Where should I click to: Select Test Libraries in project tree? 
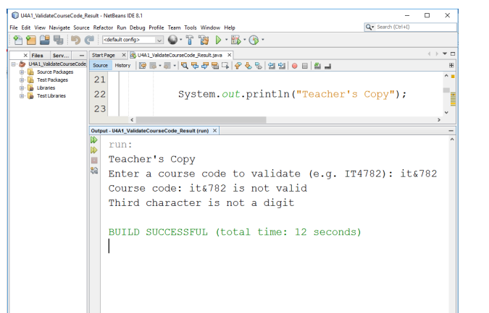tap(51, 96)
